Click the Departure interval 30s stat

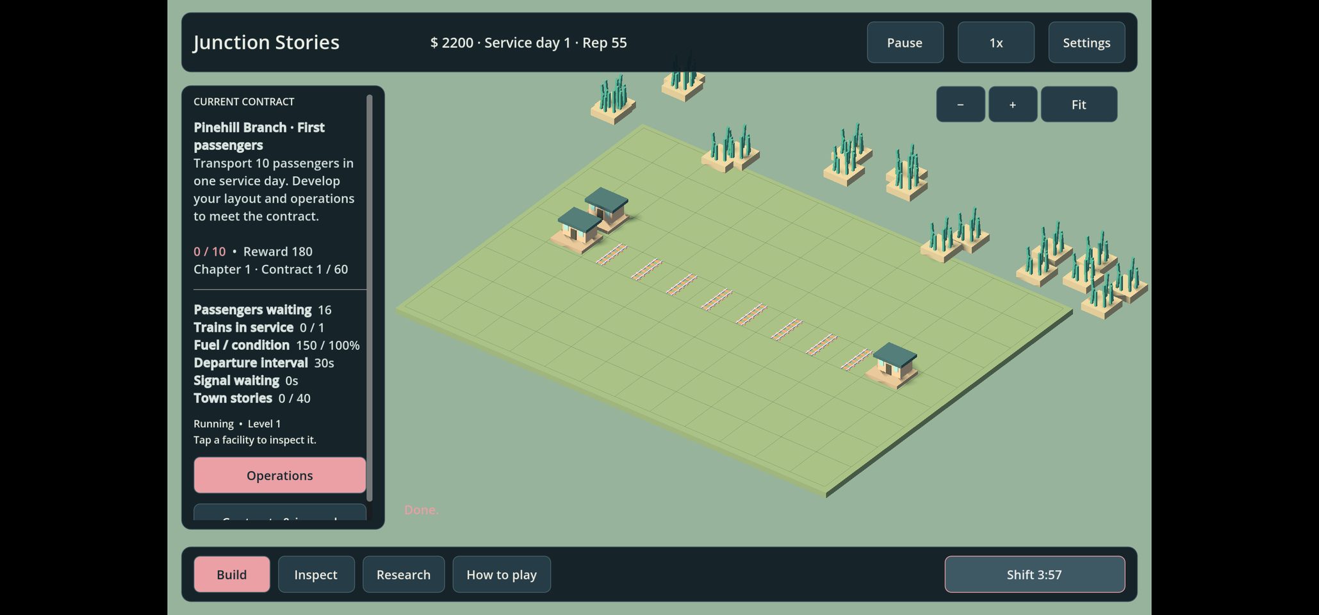click(x=264, y=363)
